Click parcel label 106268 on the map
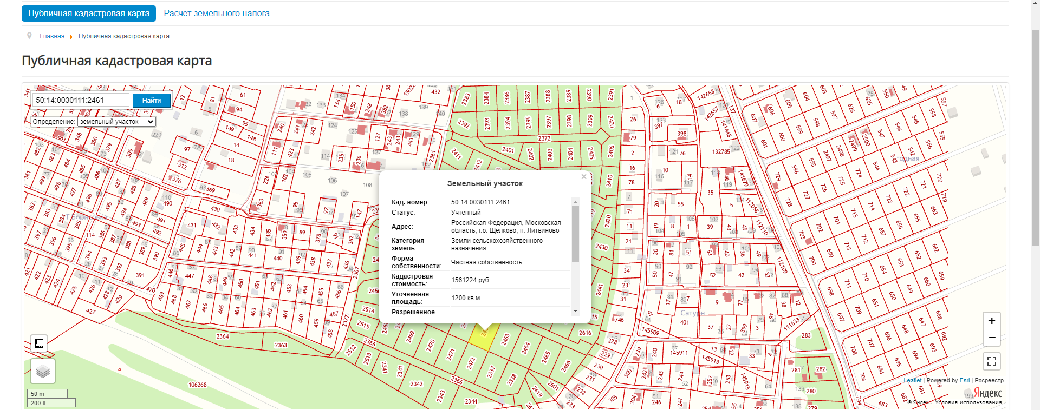This screenshot has width=1040, height=410. point(198,385)
